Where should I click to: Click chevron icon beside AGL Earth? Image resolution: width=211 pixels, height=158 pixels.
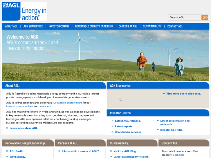(x=7, y=151)
